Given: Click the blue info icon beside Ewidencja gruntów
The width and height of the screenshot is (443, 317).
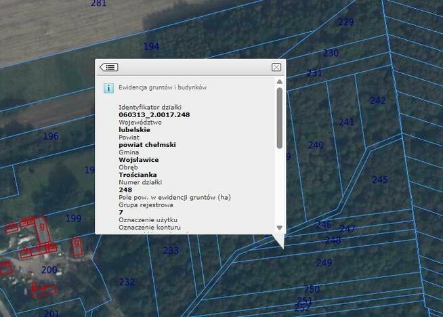Looking at the screenshot, I should (108, 88).
